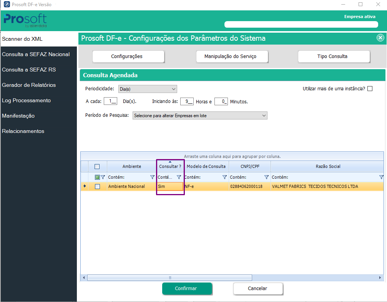This screenshot has height=302, width=387.
Task: Sort by Modelo de Consulta column header
Action: tap(206, 166)
